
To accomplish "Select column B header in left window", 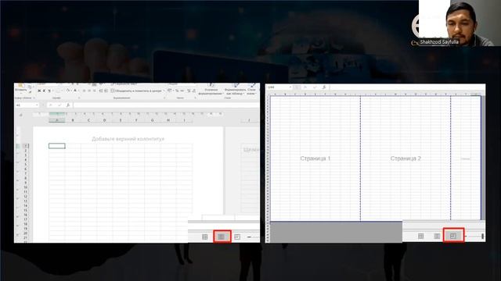I will pos(73,120).
